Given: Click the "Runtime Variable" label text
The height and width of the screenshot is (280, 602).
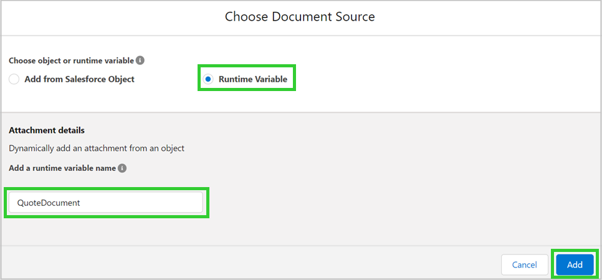Looking at the screenshot, I should click(252, 79).
